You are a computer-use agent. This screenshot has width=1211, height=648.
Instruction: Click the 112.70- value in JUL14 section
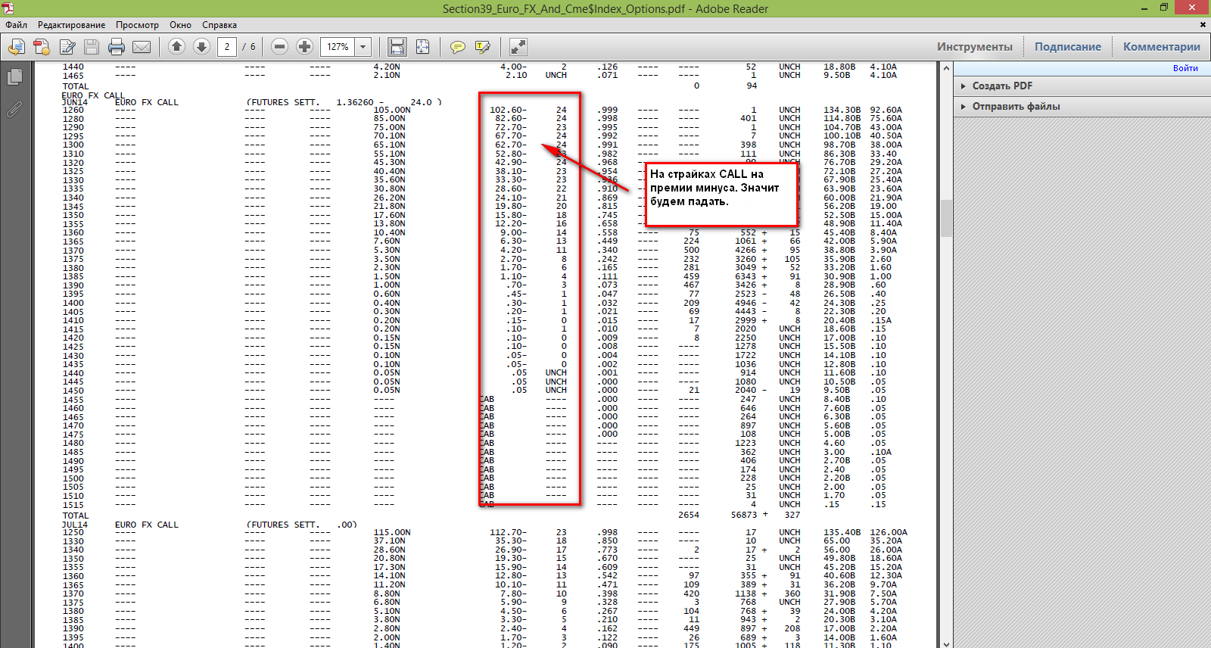click(508, 532)
